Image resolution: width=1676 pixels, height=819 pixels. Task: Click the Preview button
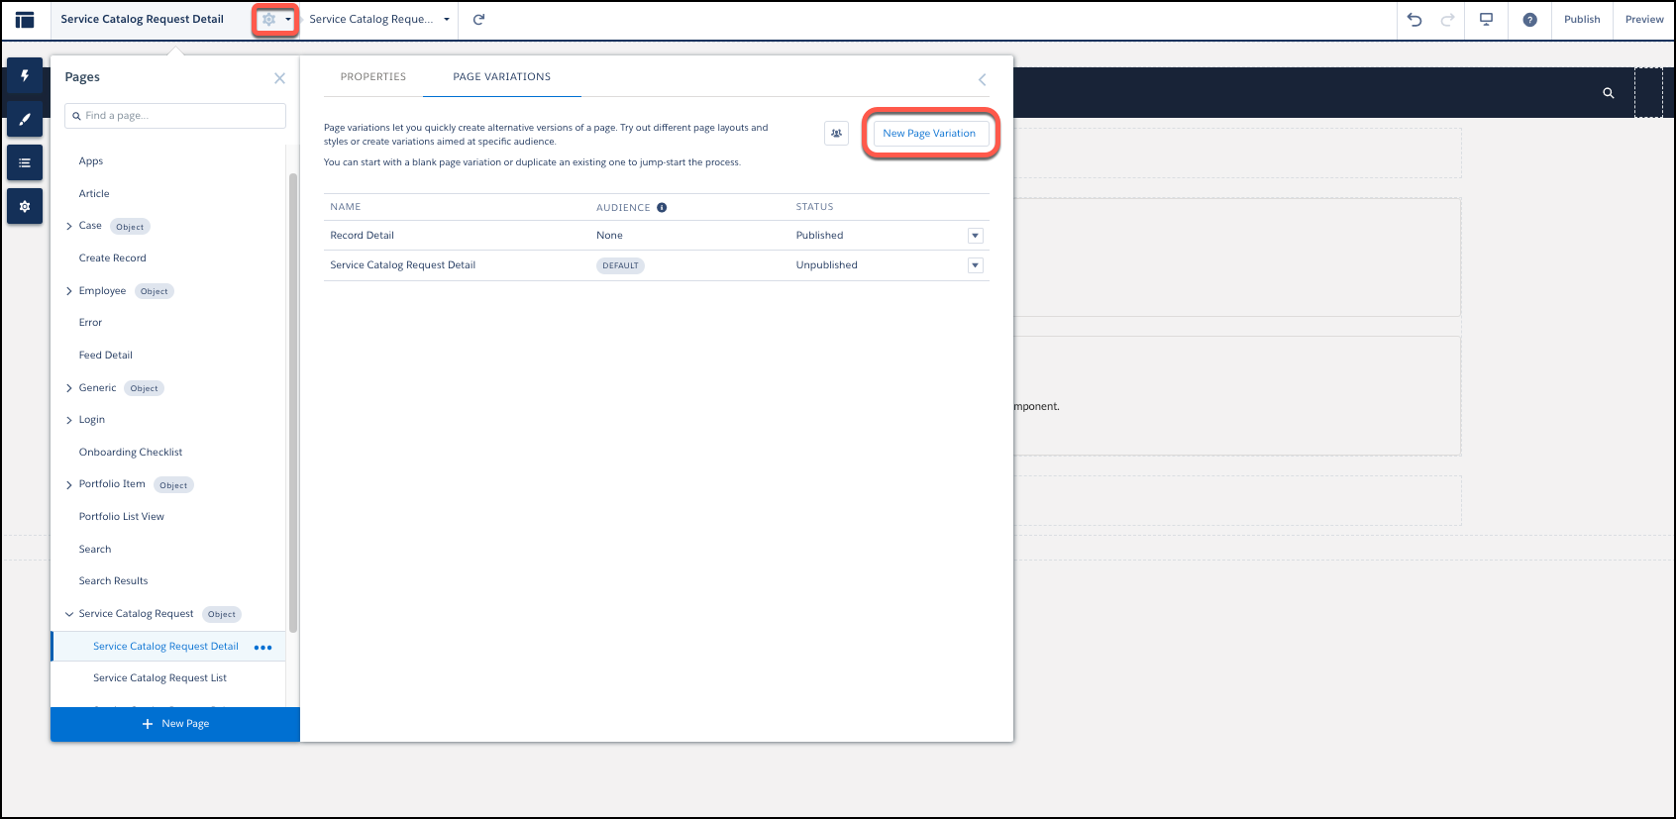click(1644, 20)
